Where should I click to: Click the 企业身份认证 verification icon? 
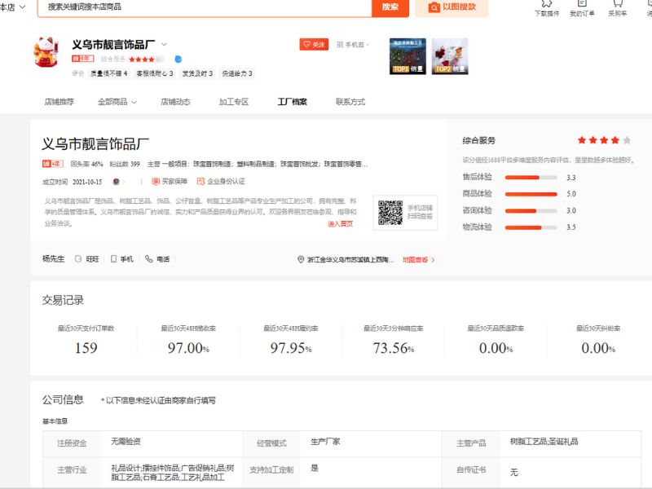200,181
